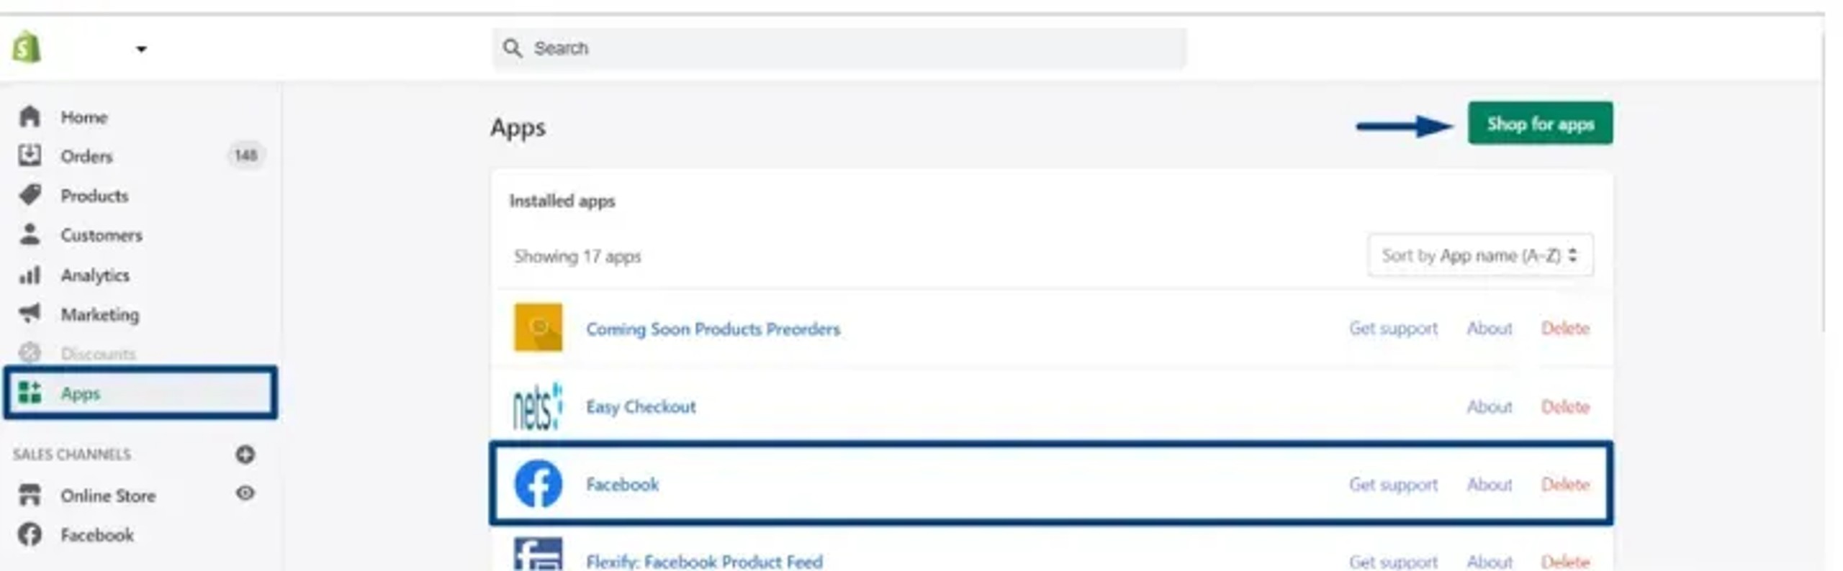The width and height of the screenshot is (1843, 571).
Task: View Online Store eye icon
Action: 245,493
